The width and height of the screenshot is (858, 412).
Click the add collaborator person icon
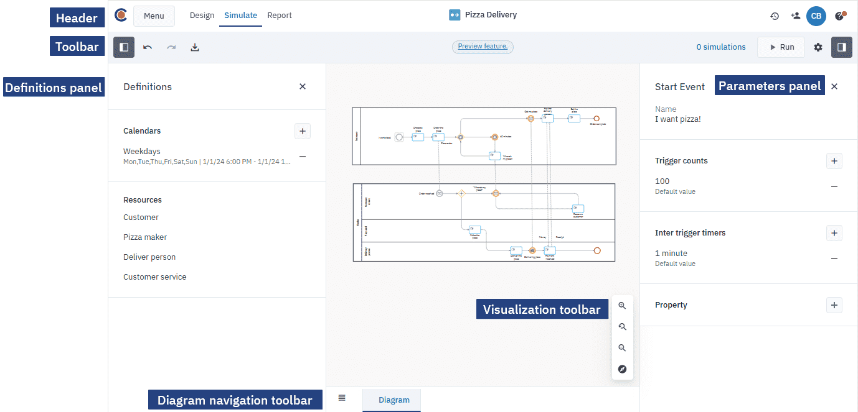click(x=795, y=16)
